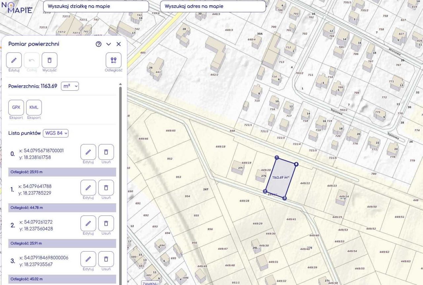Viewport: 423px width, 285px height.
Task: Click parcel label 449/62 on the map
Action: tap(384, 252)
